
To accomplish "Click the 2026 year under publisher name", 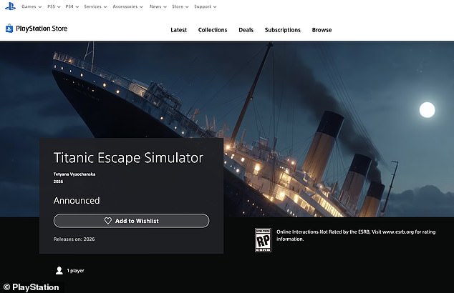I will 58,182.
